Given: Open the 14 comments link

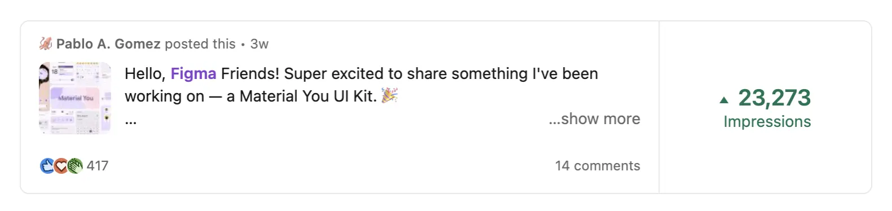Looking at the screenshot, I should tap(597, 166).
